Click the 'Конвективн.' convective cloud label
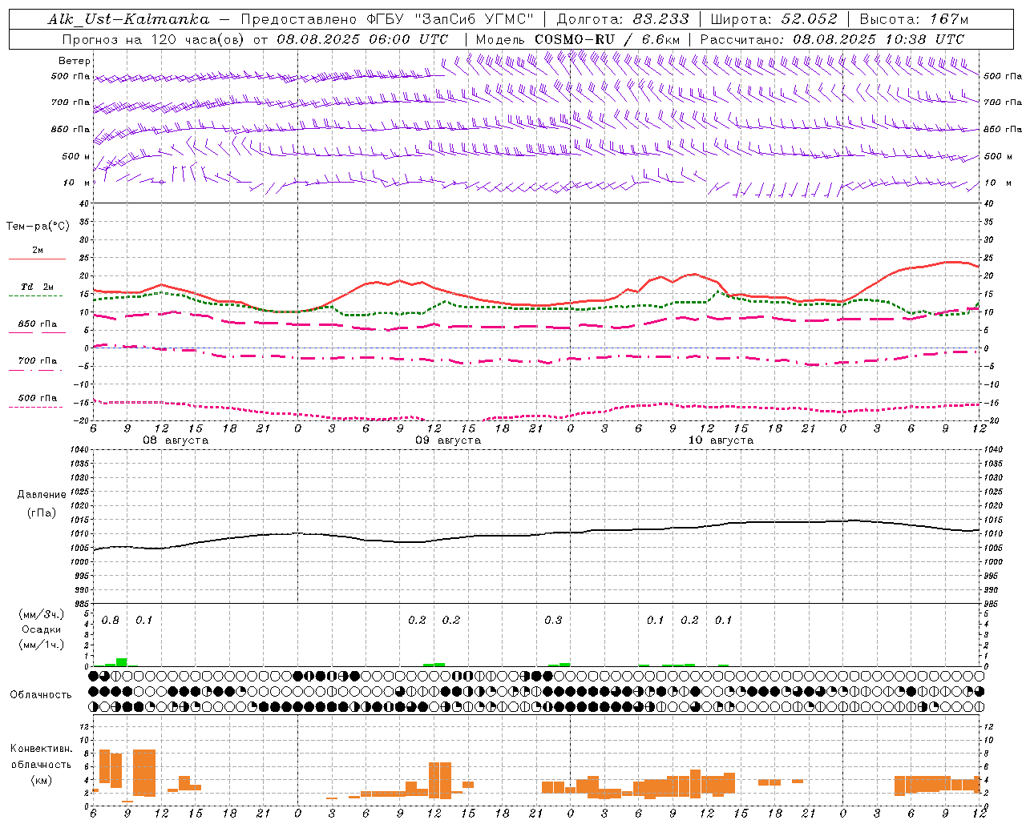Viewport: 1026px width, 820px height. pos(42,749)
